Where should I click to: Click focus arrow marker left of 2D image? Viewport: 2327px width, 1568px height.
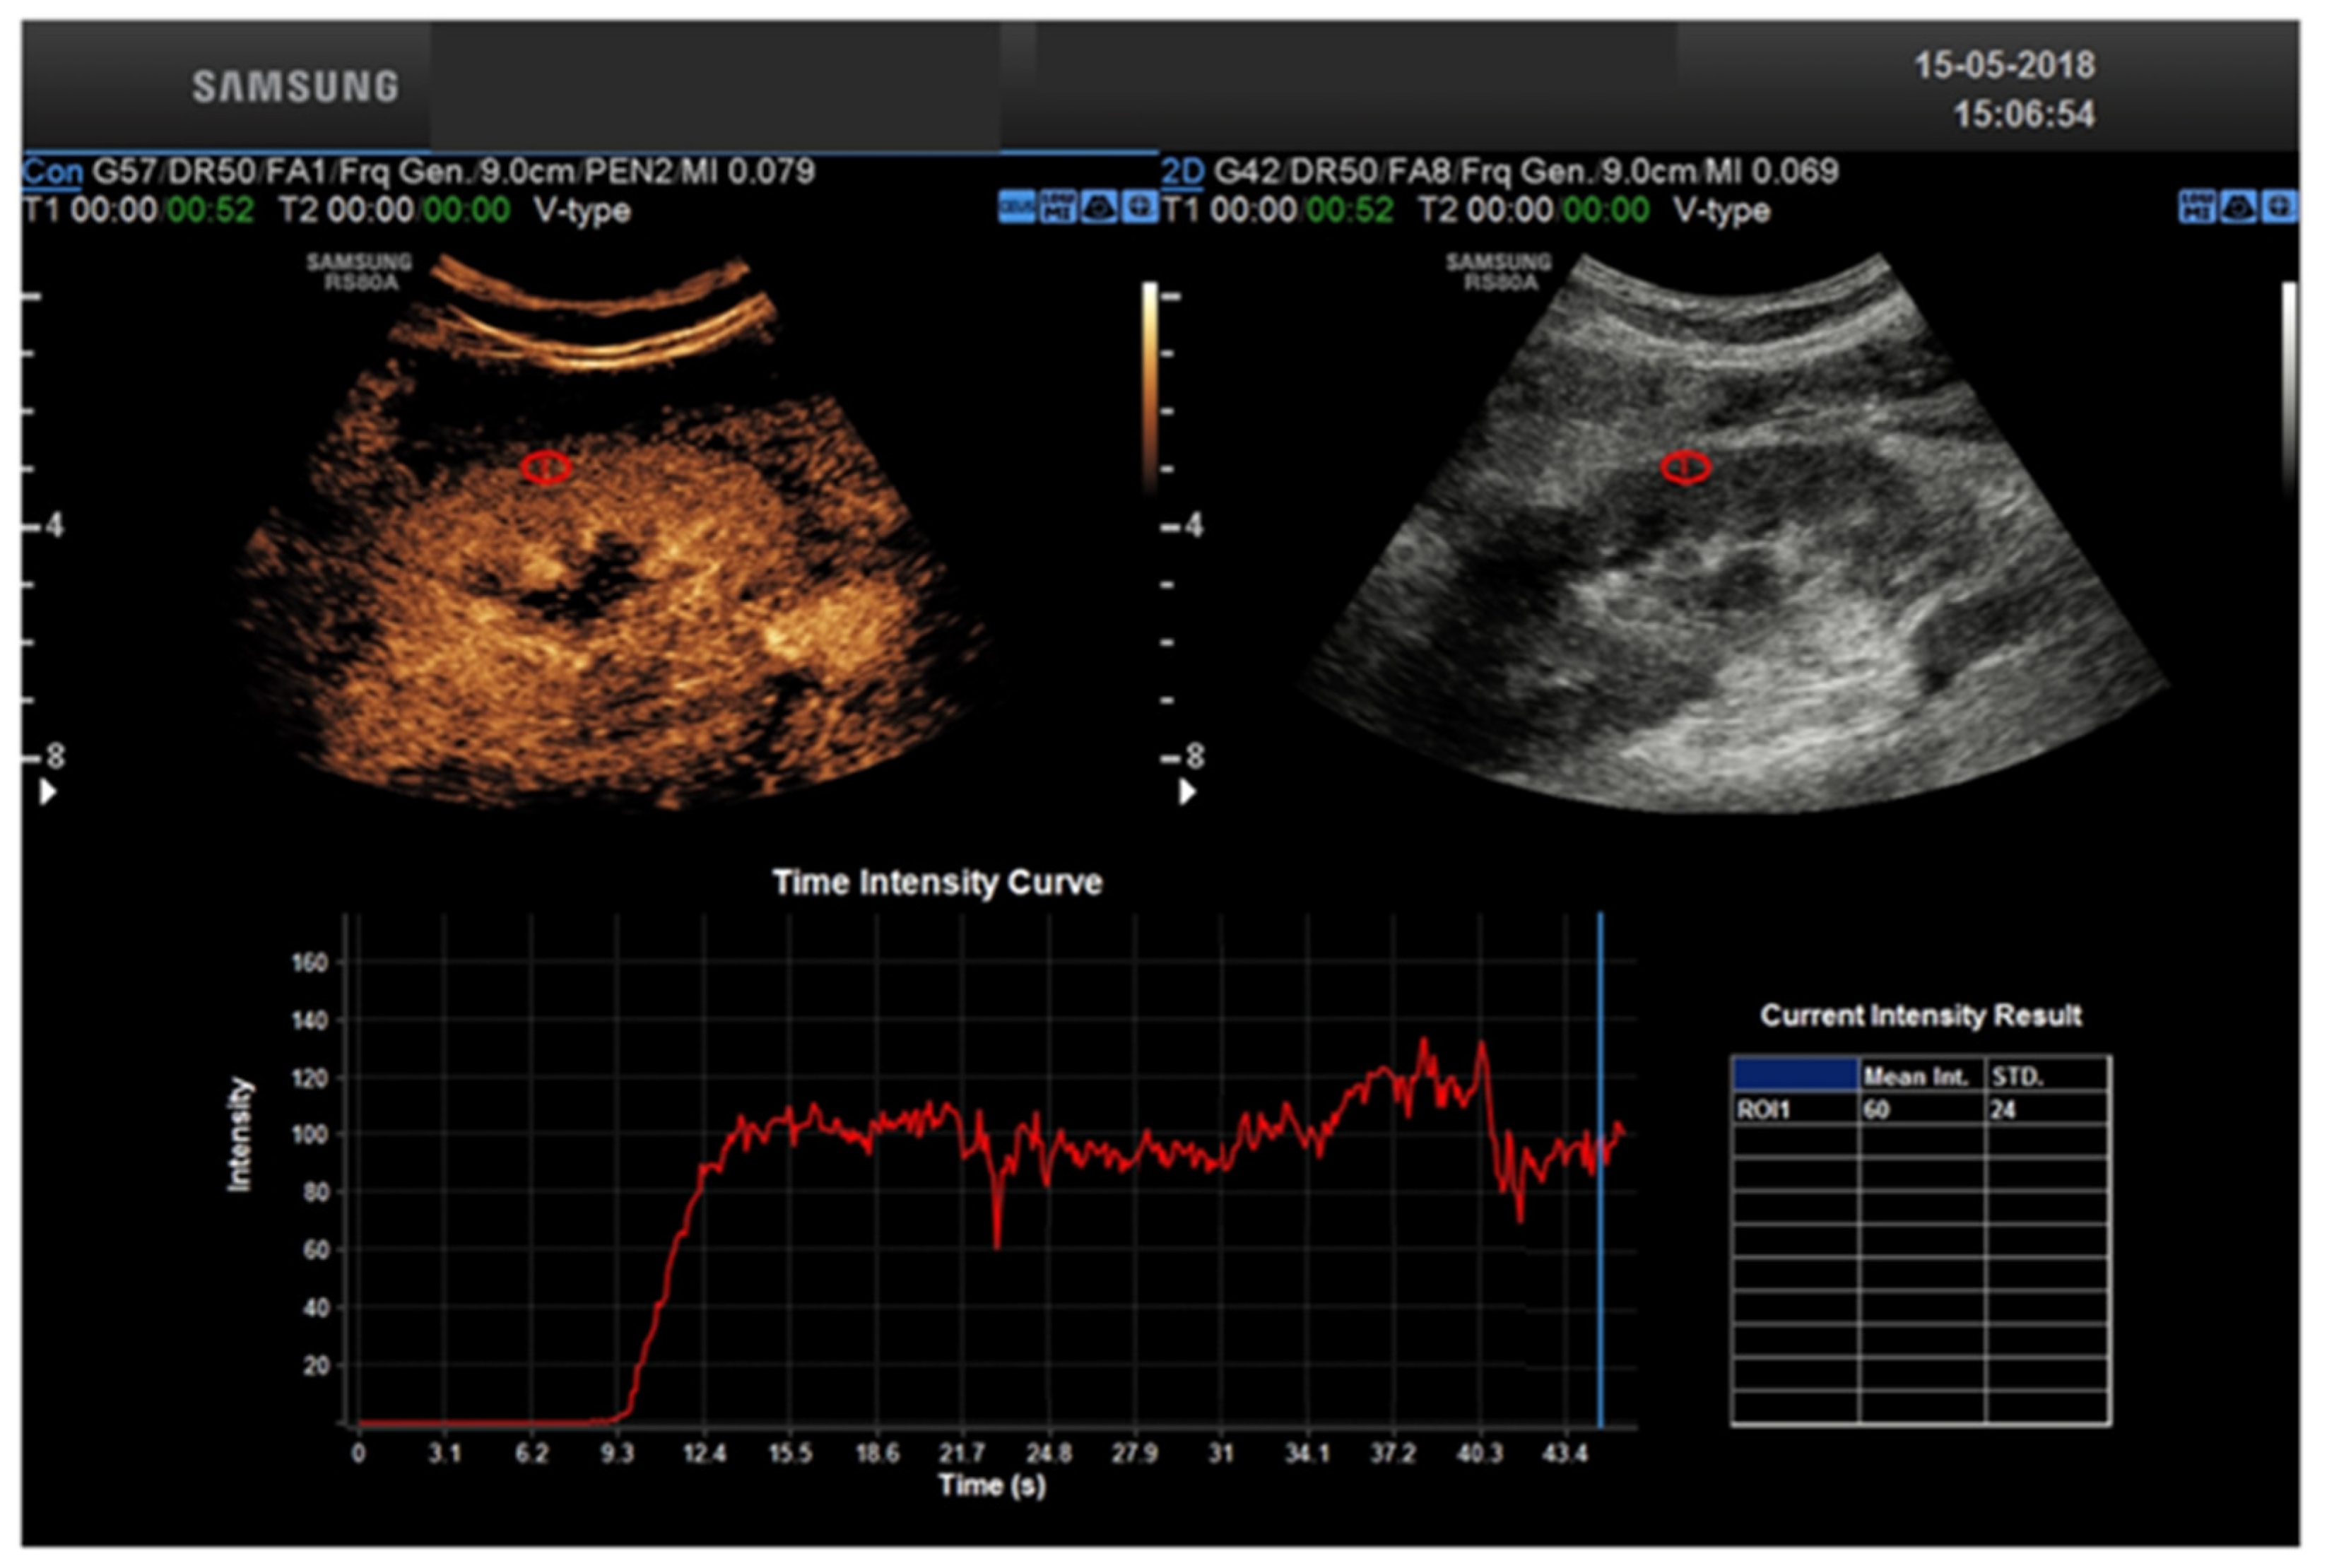pyautogui.click(x=1187, y=792)
